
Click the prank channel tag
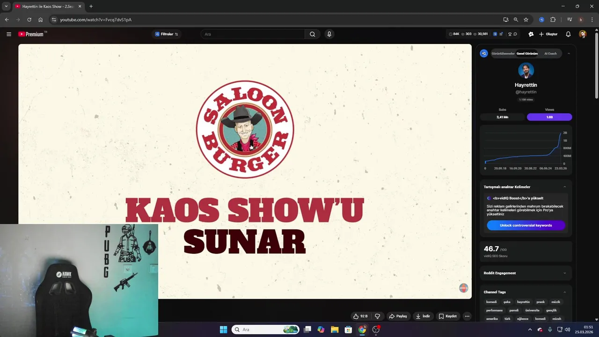click(541, 302)
